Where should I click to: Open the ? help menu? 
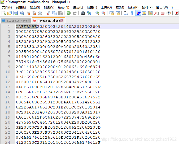click(x=172, y=7)
